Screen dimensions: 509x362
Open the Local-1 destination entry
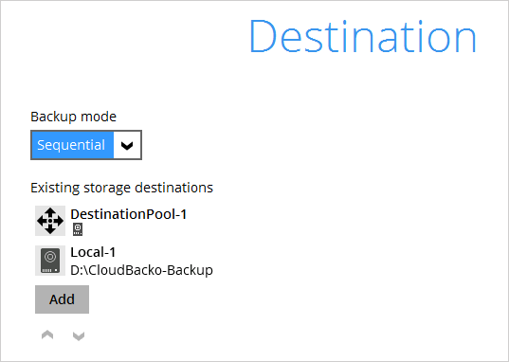point(124,261)
